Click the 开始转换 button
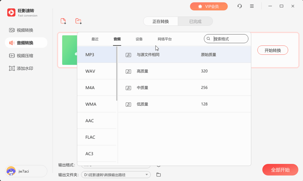The width and height of the screenshot is (303, 181). 272,50
